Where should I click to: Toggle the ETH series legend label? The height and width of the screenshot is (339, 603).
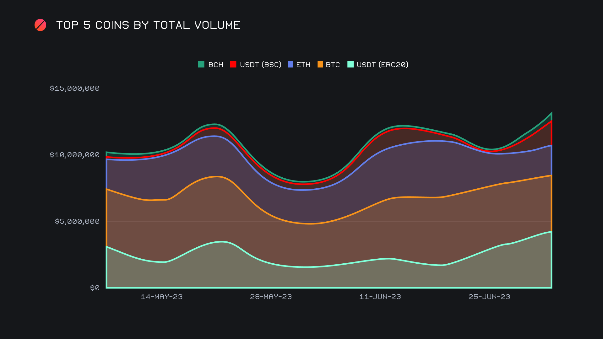coord(303,65)
